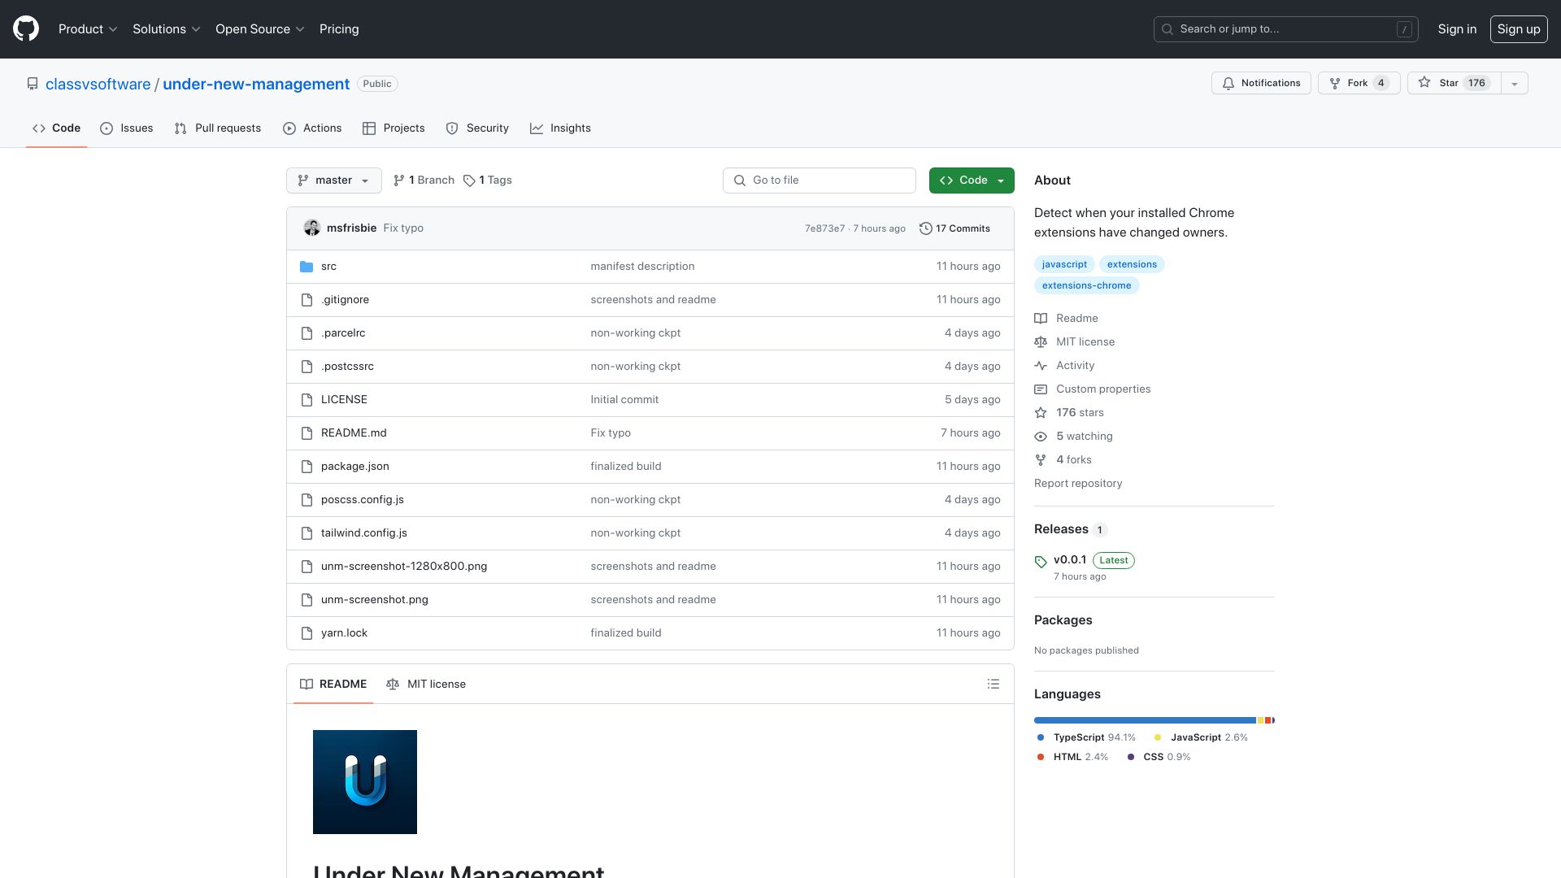Open the Actions tab
Screen dimensions: 1561x878
pos(312,128)
